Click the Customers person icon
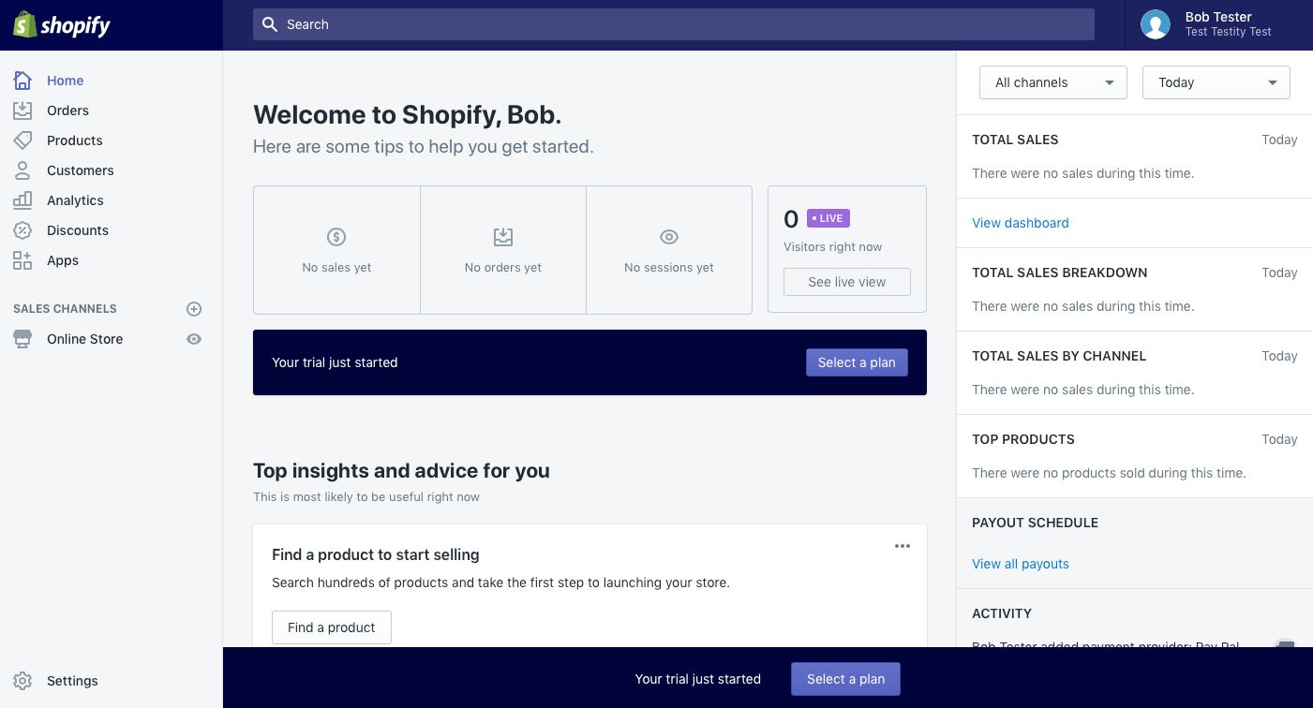The image size is (1313, 708). coord(22,170)
